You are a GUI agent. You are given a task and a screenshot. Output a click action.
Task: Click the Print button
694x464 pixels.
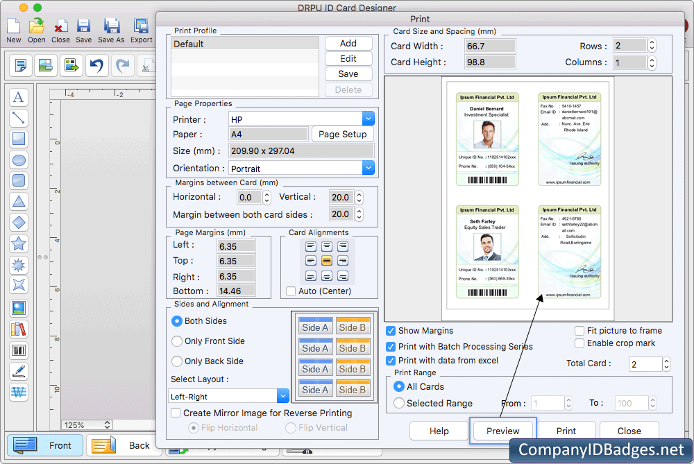pos(566,431)
